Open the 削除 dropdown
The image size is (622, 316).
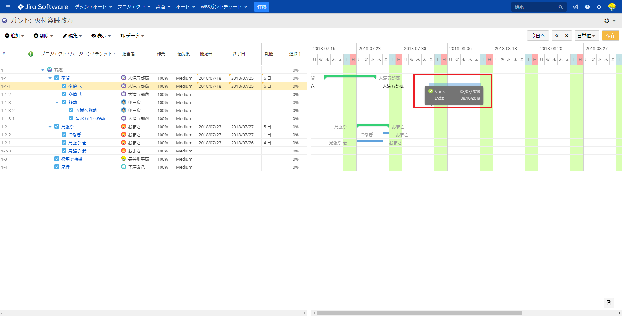pos(43,36)
